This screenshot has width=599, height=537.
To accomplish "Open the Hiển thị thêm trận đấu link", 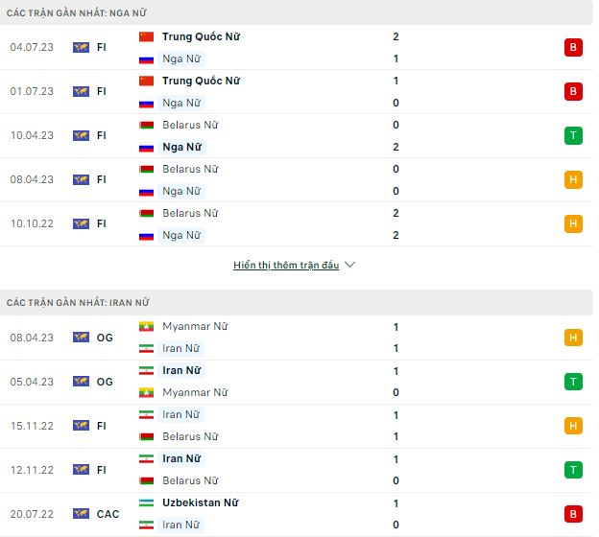I will 286,265.
